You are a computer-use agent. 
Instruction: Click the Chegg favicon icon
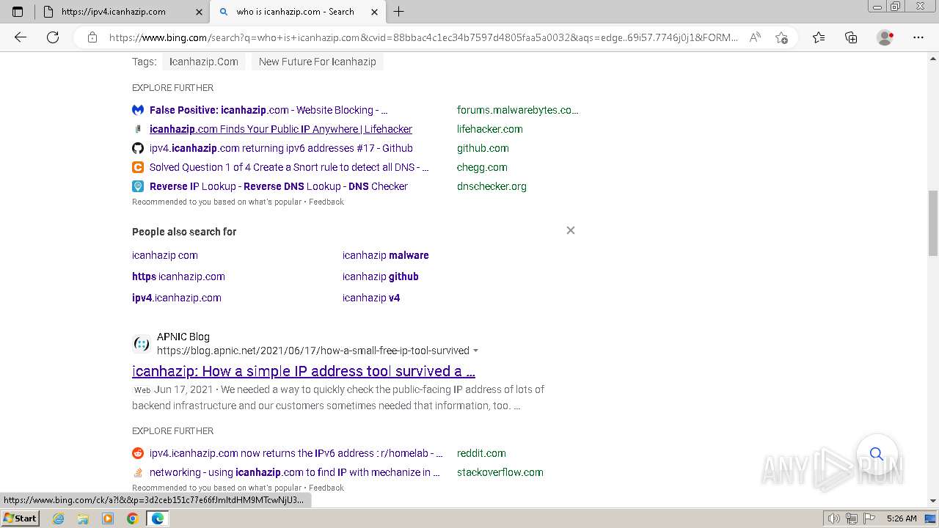[x=138, y=167]
